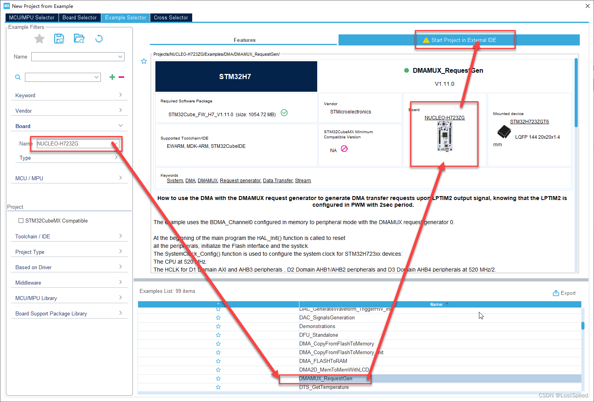Click the NUCLEO-H723ZG board thumbnail image

click(x=445, y=136)
